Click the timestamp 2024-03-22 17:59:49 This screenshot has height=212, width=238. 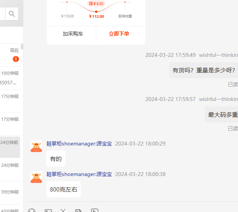[170, 55]
